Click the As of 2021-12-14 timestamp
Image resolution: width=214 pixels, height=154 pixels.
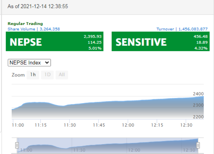tap(38, 6)
